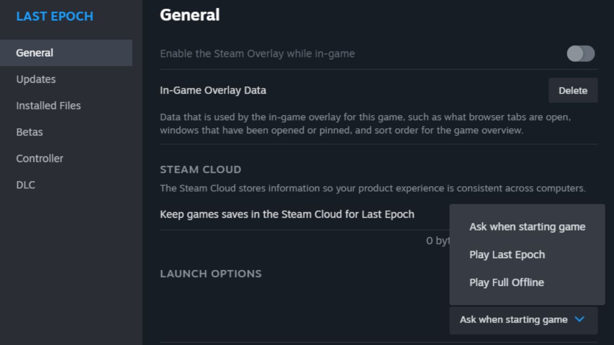Click the General page heading
Viewport: 614px width, 345px height.
(x=190, y=15)
